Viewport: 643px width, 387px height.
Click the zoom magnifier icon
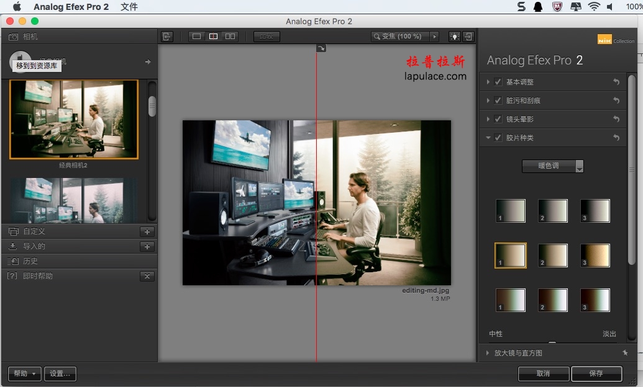click(376, 37)
